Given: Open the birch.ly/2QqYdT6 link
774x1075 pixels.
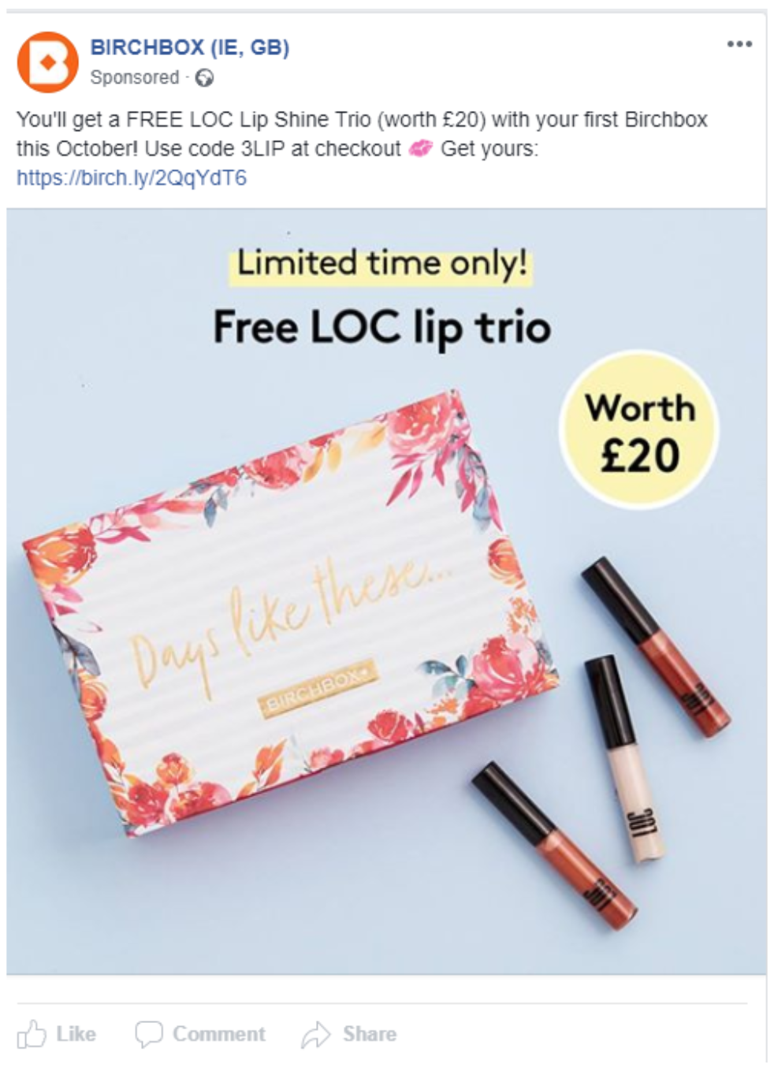Looking at the screenshot, I should click(x=132, y=177).
